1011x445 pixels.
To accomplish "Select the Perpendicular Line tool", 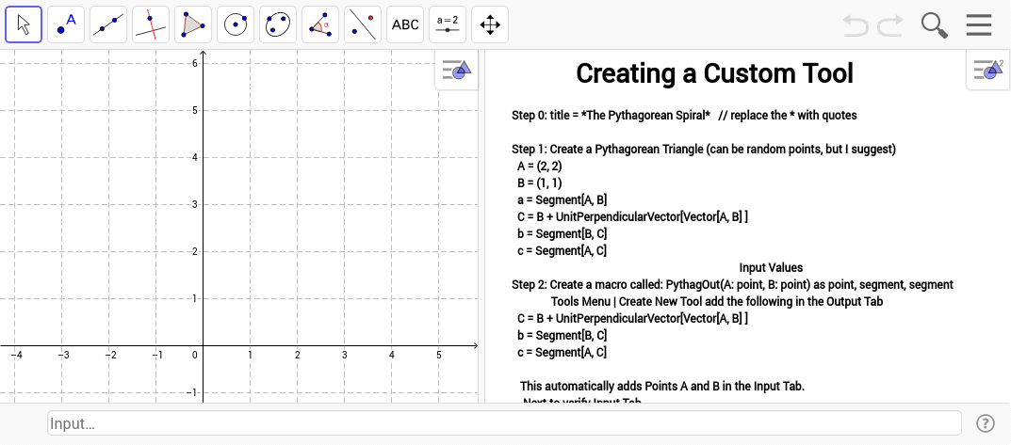I will [151, 25].
